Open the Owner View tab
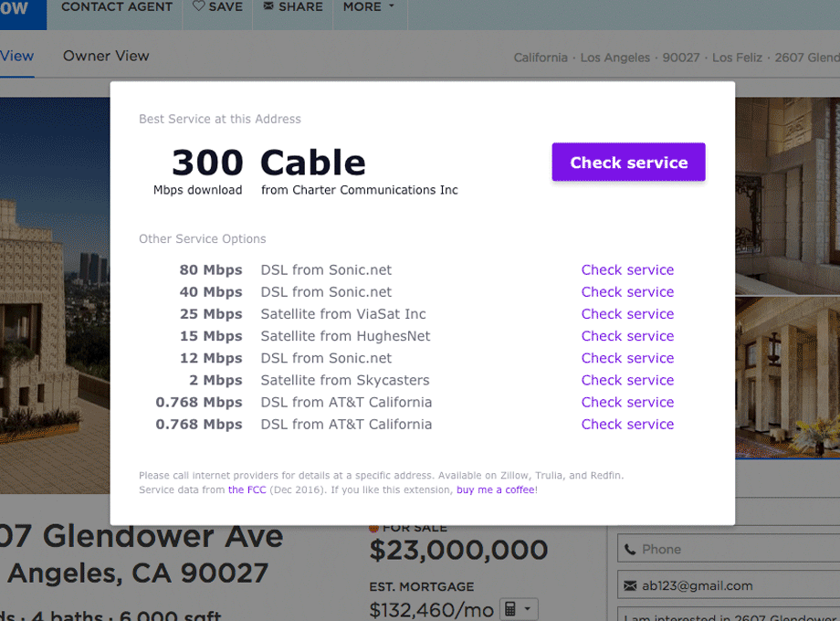840x621 pixels. [x=106, y=56]
